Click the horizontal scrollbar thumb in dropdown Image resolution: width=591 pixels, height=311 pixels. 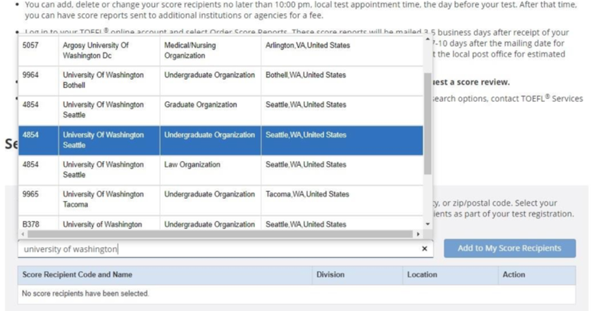pyautogui.click(x=220, y=235)
